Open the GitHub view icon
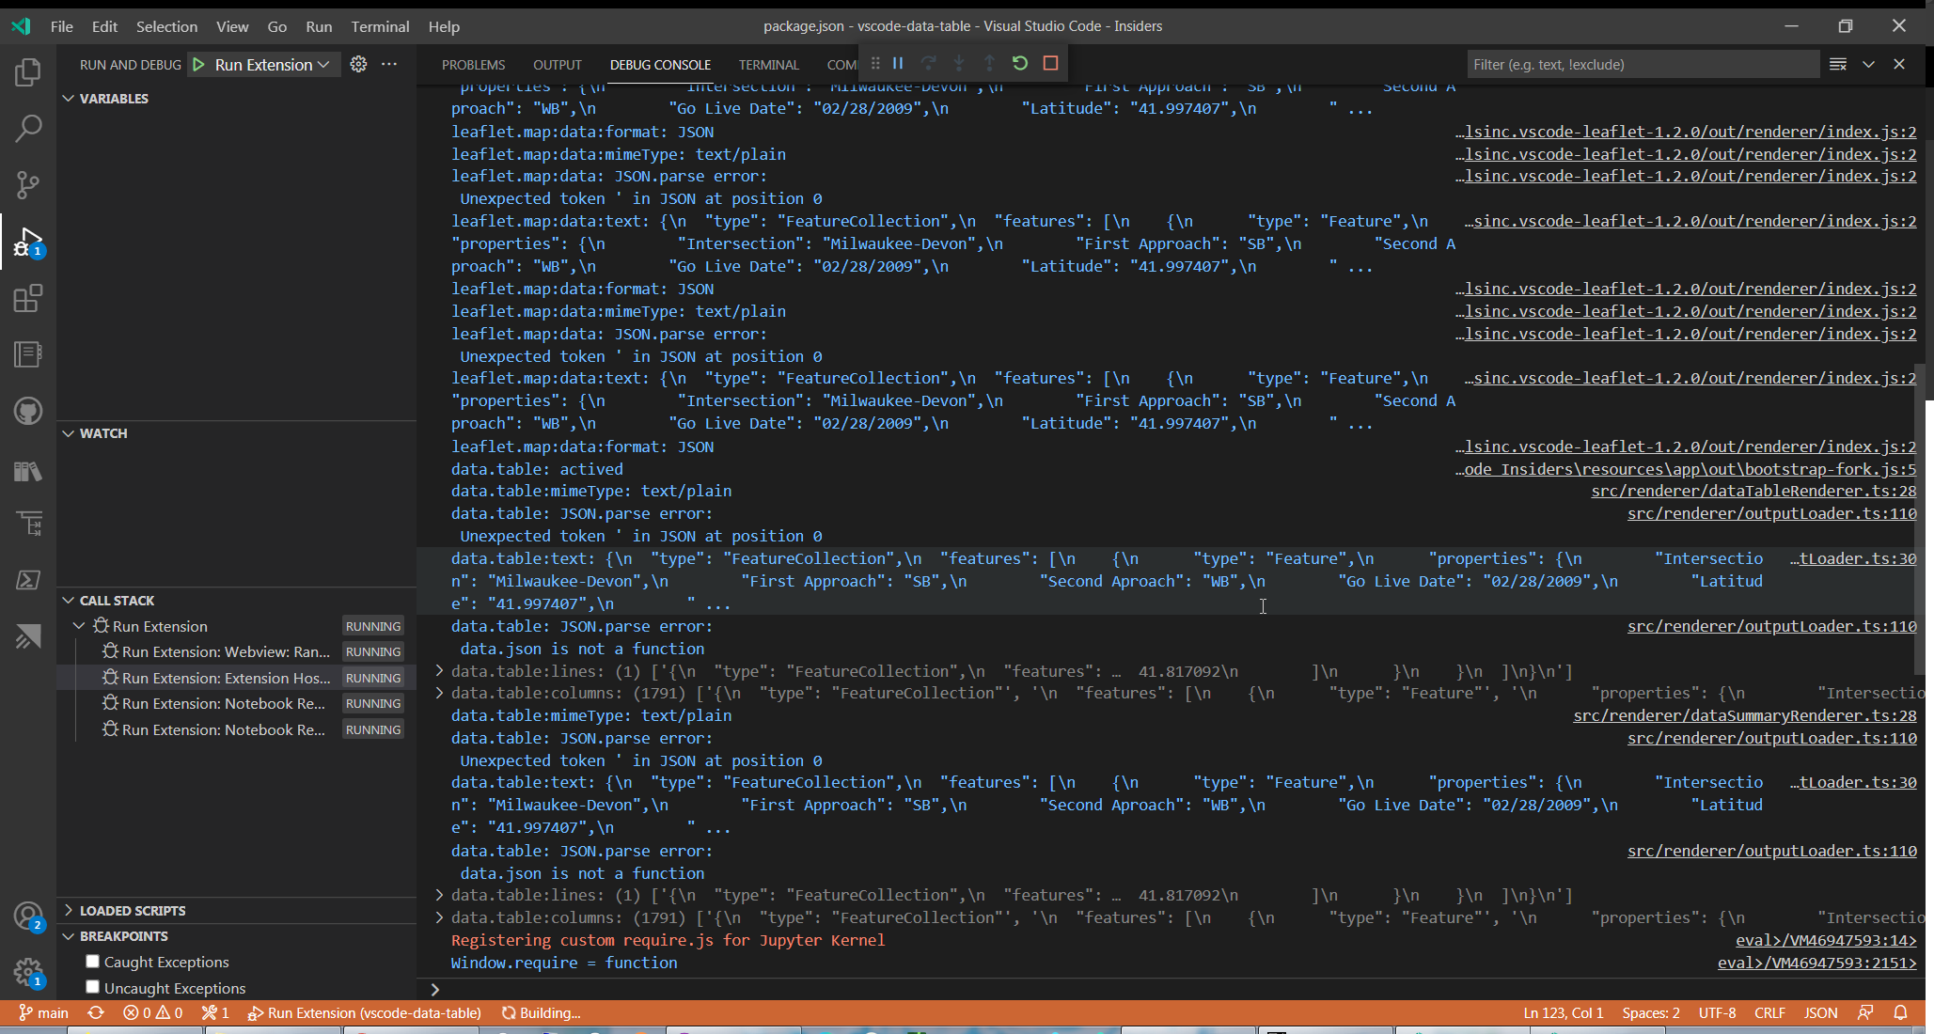Image resolution: width=1934 pixels, height=1034 pixels. pos(28,411)
